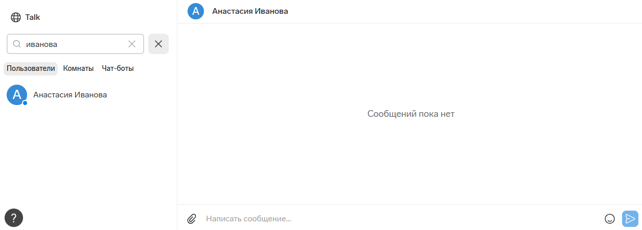
Task: Open the emoji picker
Action: pyautogui.click(x=609, y=219)
